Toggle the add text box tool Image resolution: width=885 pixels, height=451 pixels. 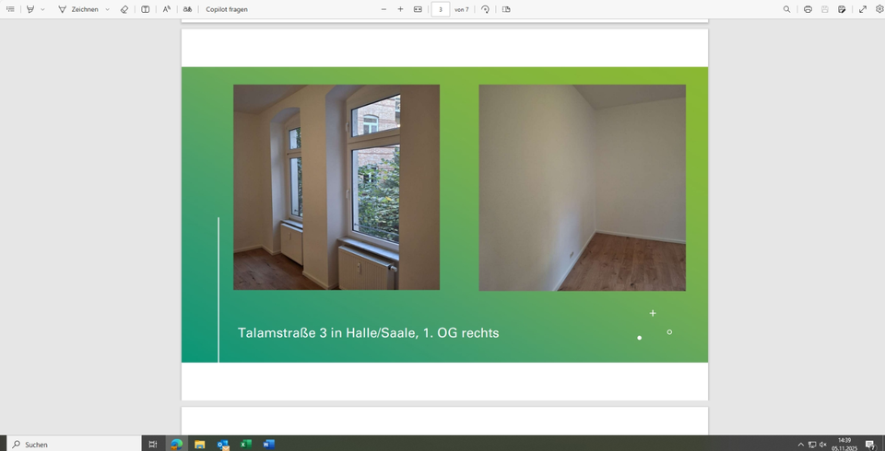tap(146, 9)
